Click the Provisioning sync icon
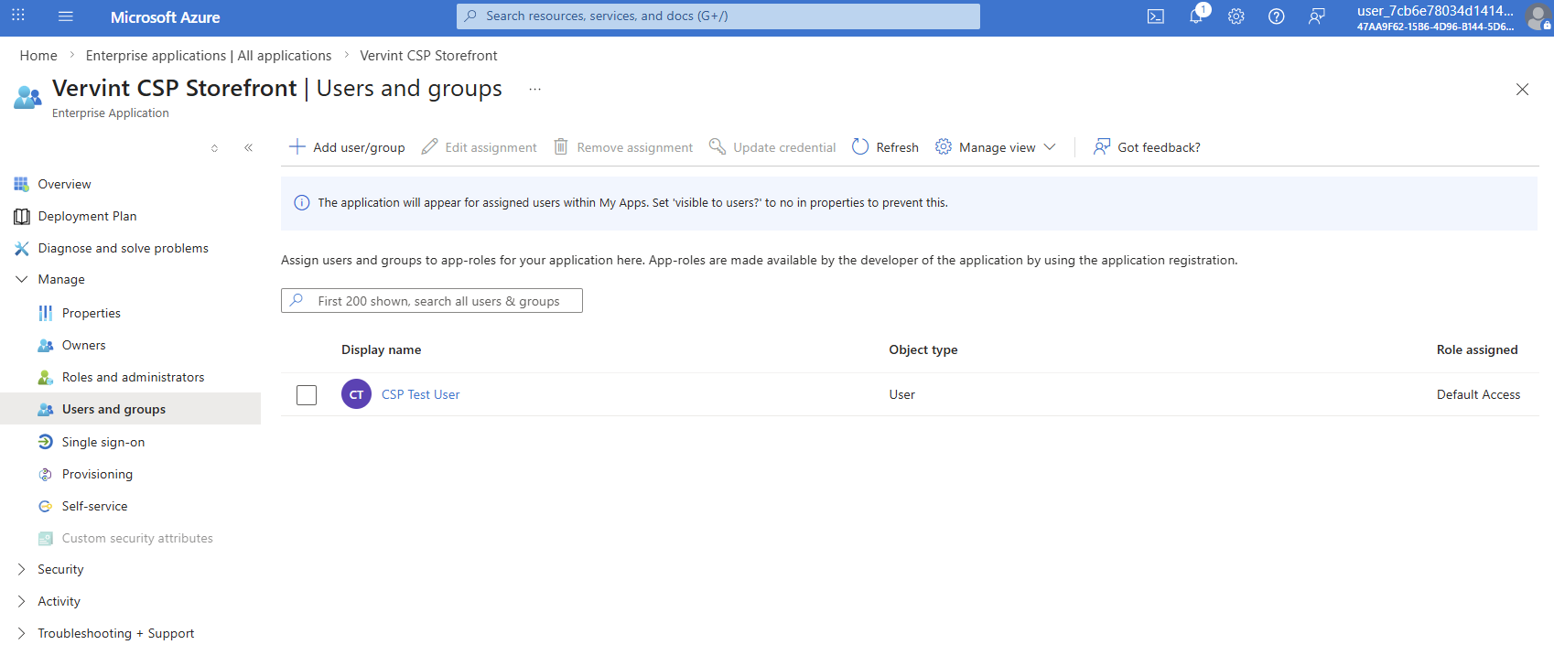 pyautogui.click(x=45, y=474)
